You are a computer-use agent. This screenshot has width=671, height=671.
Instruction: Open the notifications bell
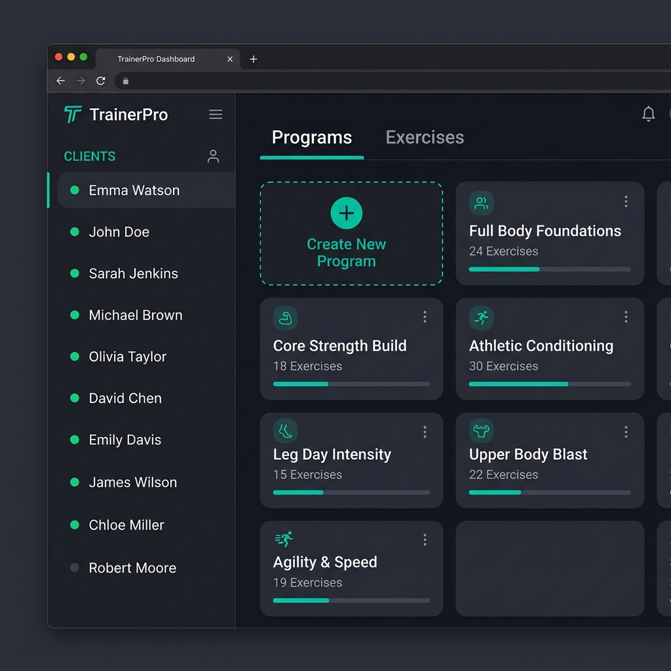pos(648,114)
